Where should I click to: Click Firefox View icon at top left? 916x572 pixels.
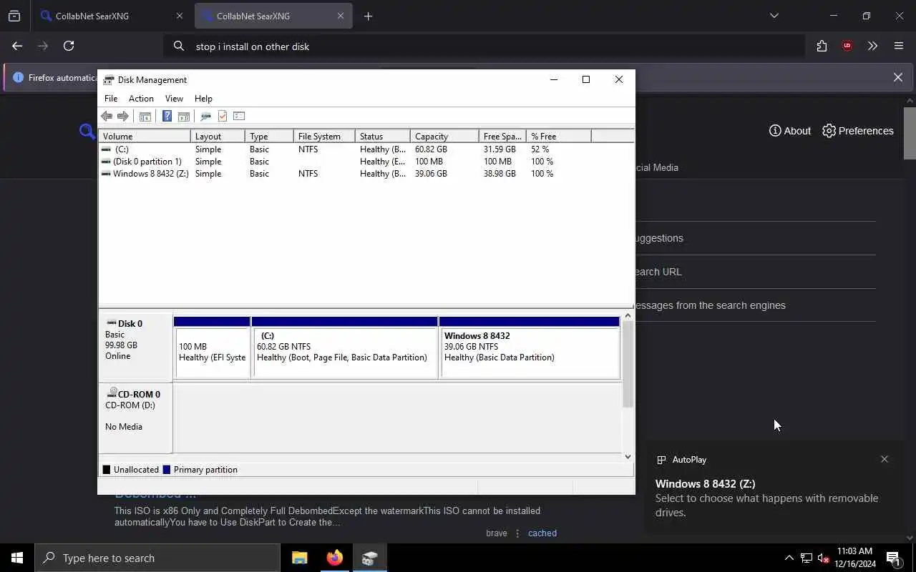(x=14, y=16)
